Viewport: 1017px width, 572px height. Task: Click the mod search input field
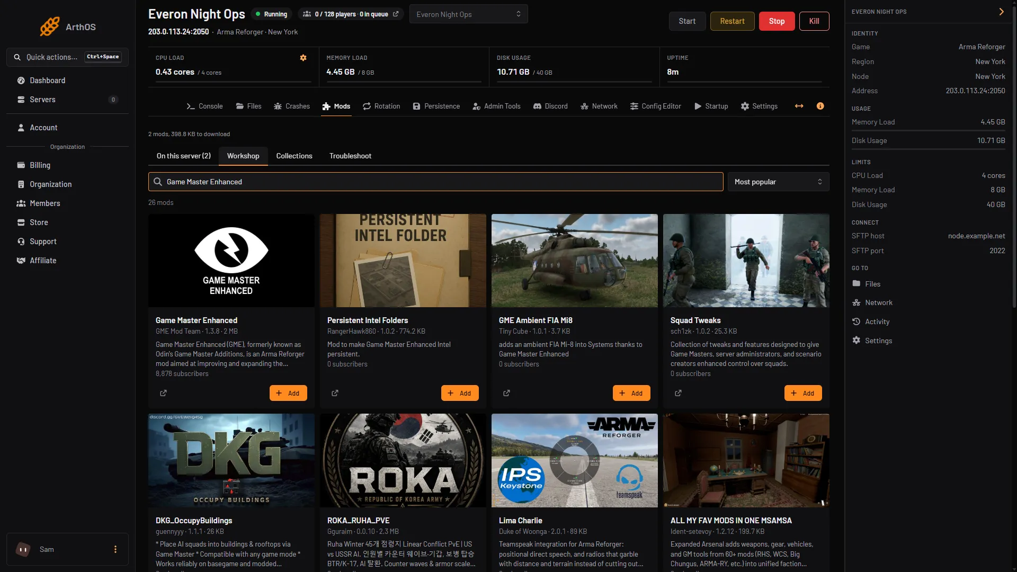(x=435, y=182)
